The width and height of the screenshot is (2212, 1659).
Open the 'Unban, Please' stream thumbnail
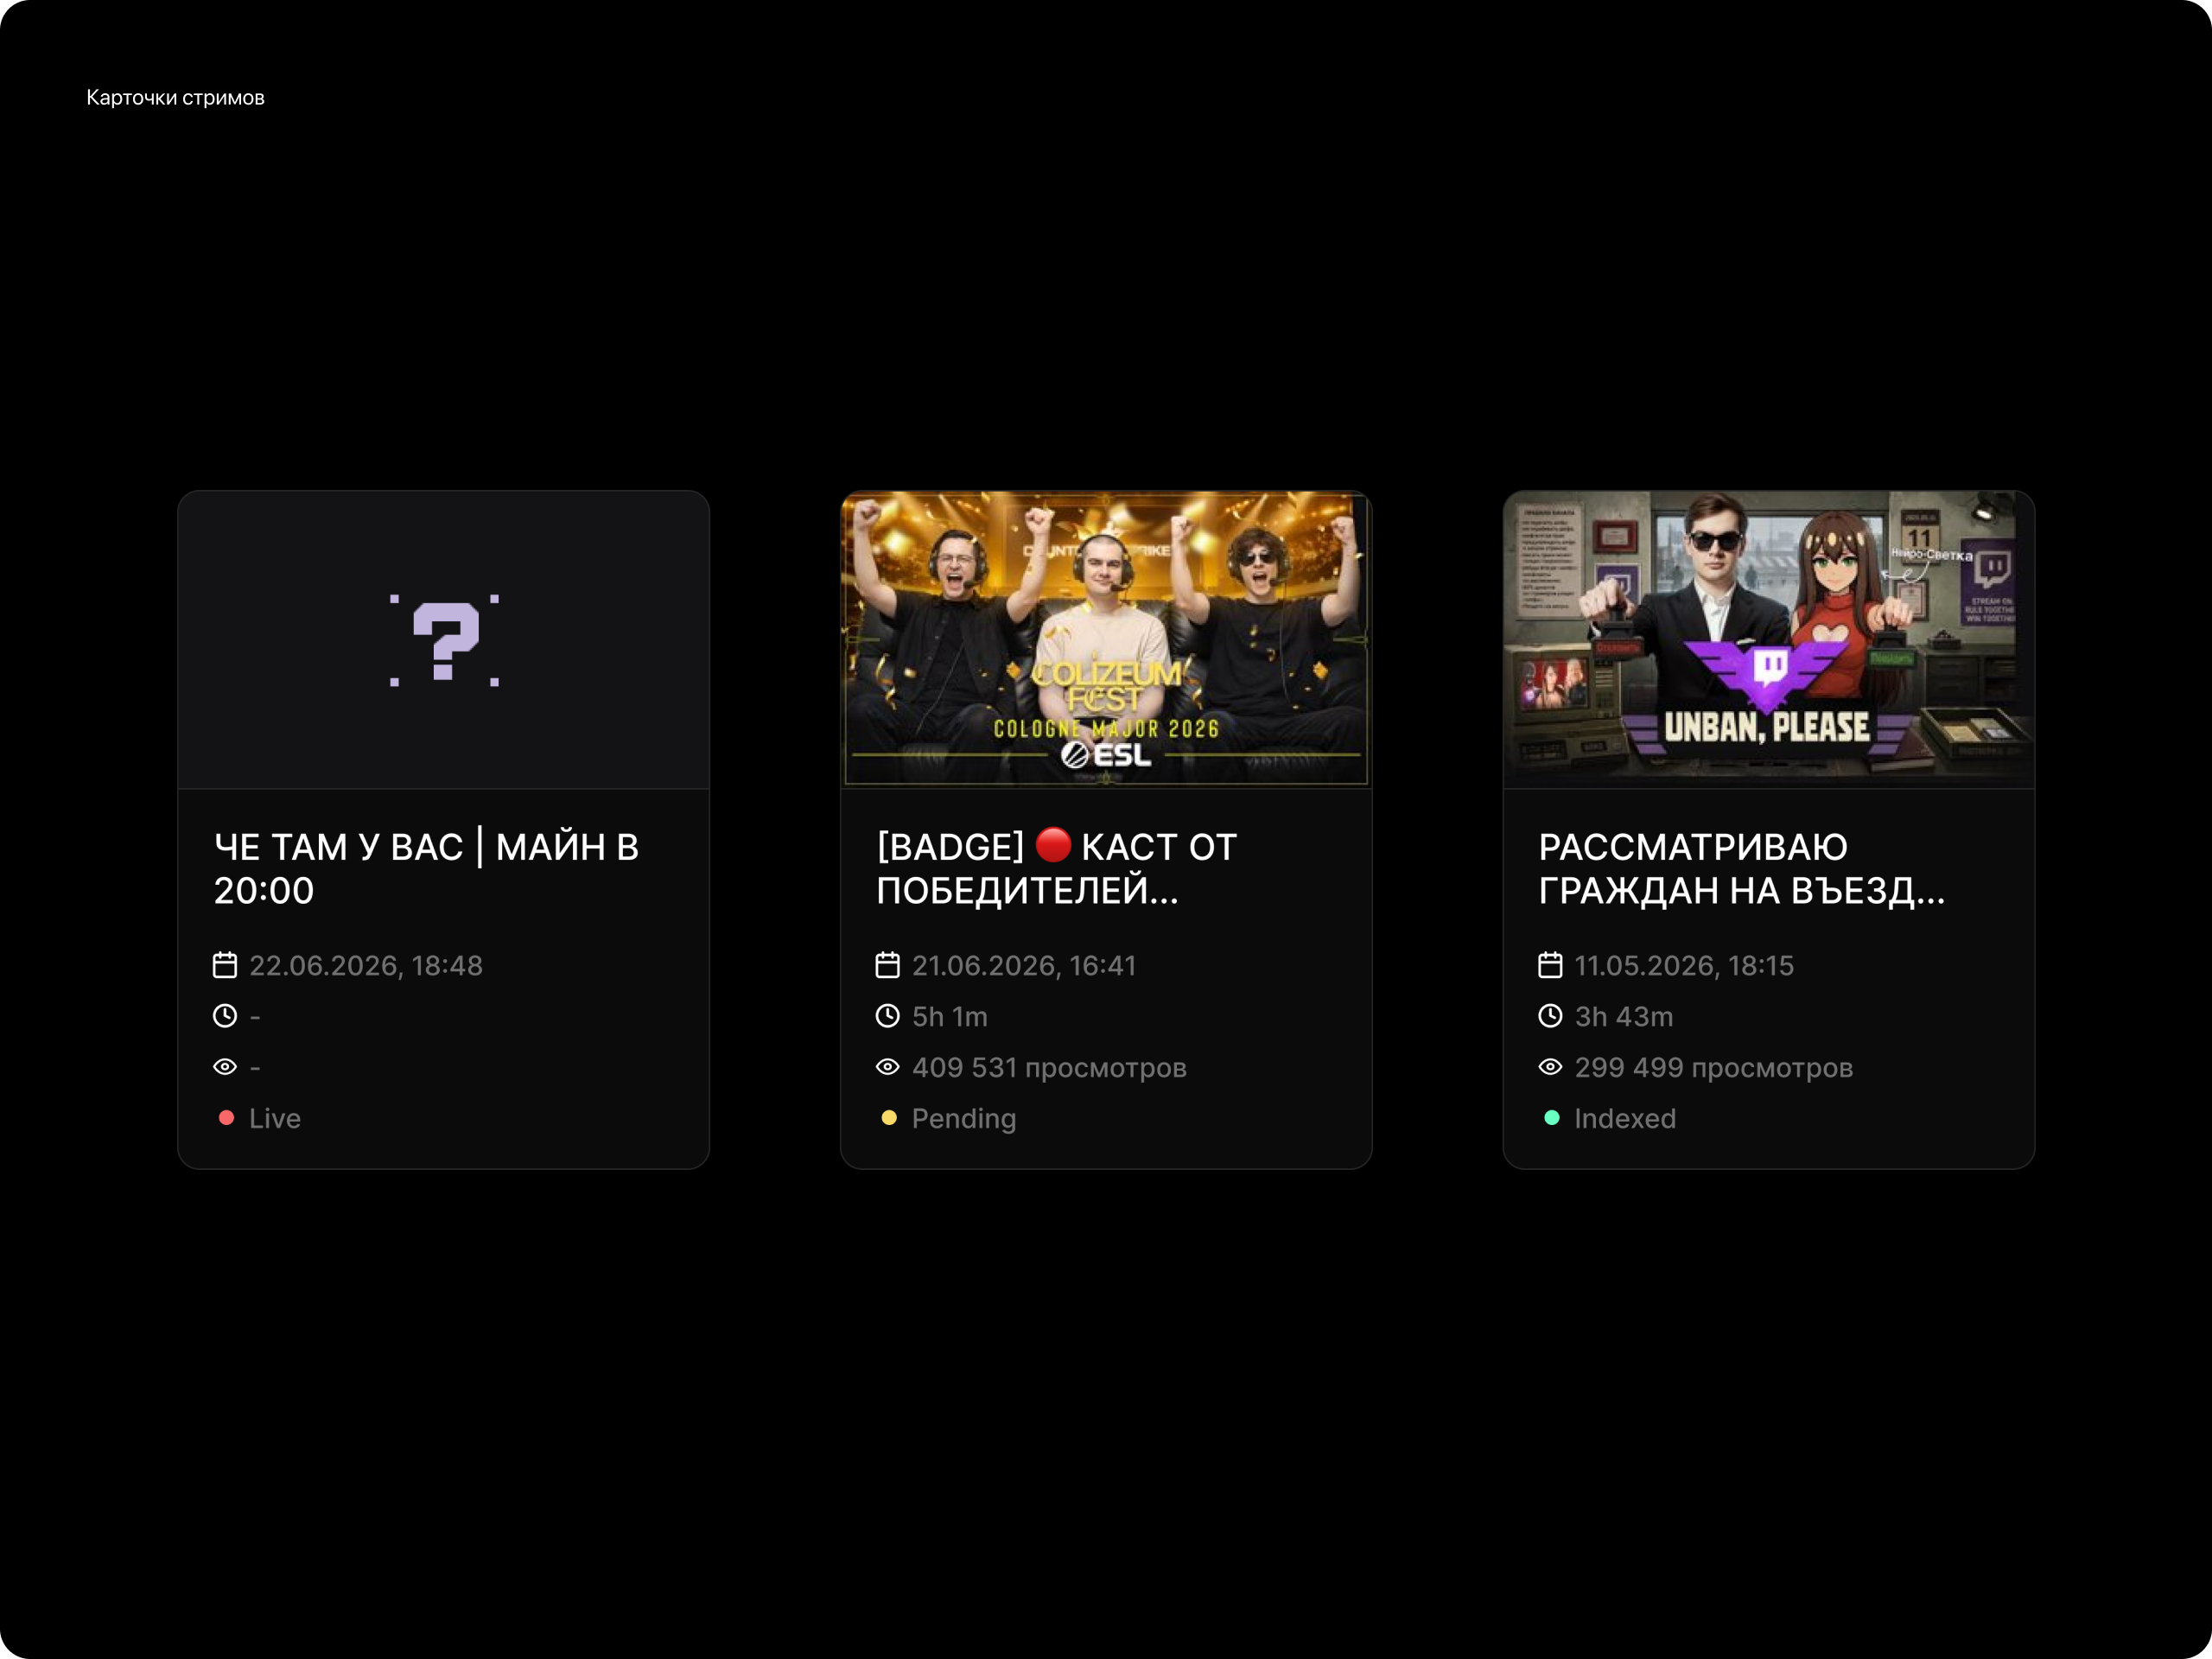1768,639
